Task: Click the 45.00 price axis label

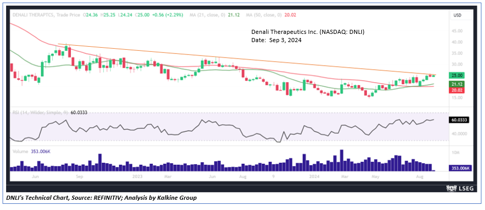Action: [457, 31]
